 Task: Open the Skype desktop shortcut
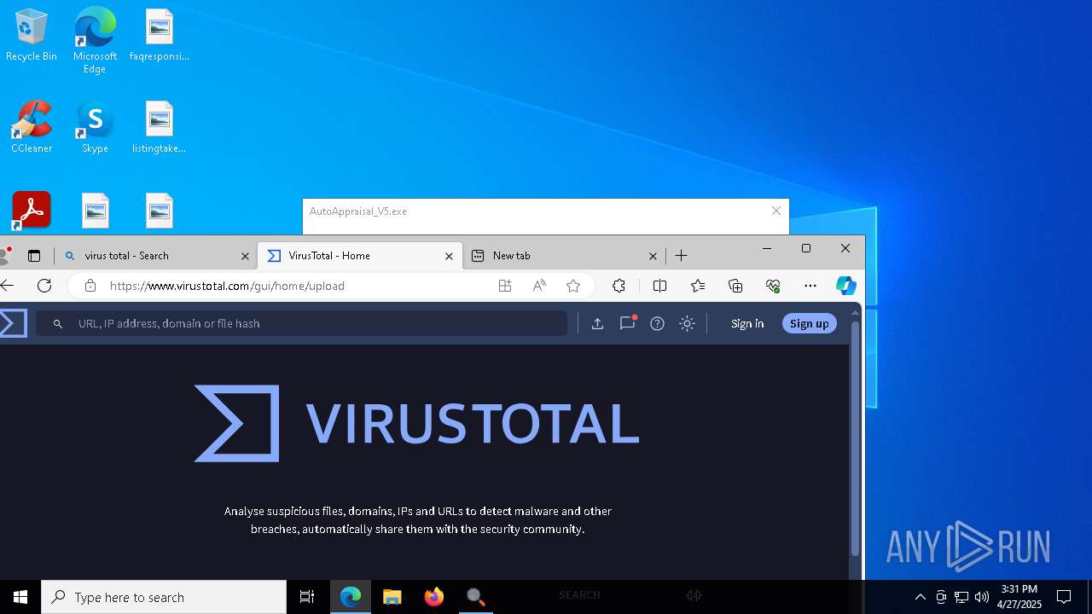(x=95, y=127)
